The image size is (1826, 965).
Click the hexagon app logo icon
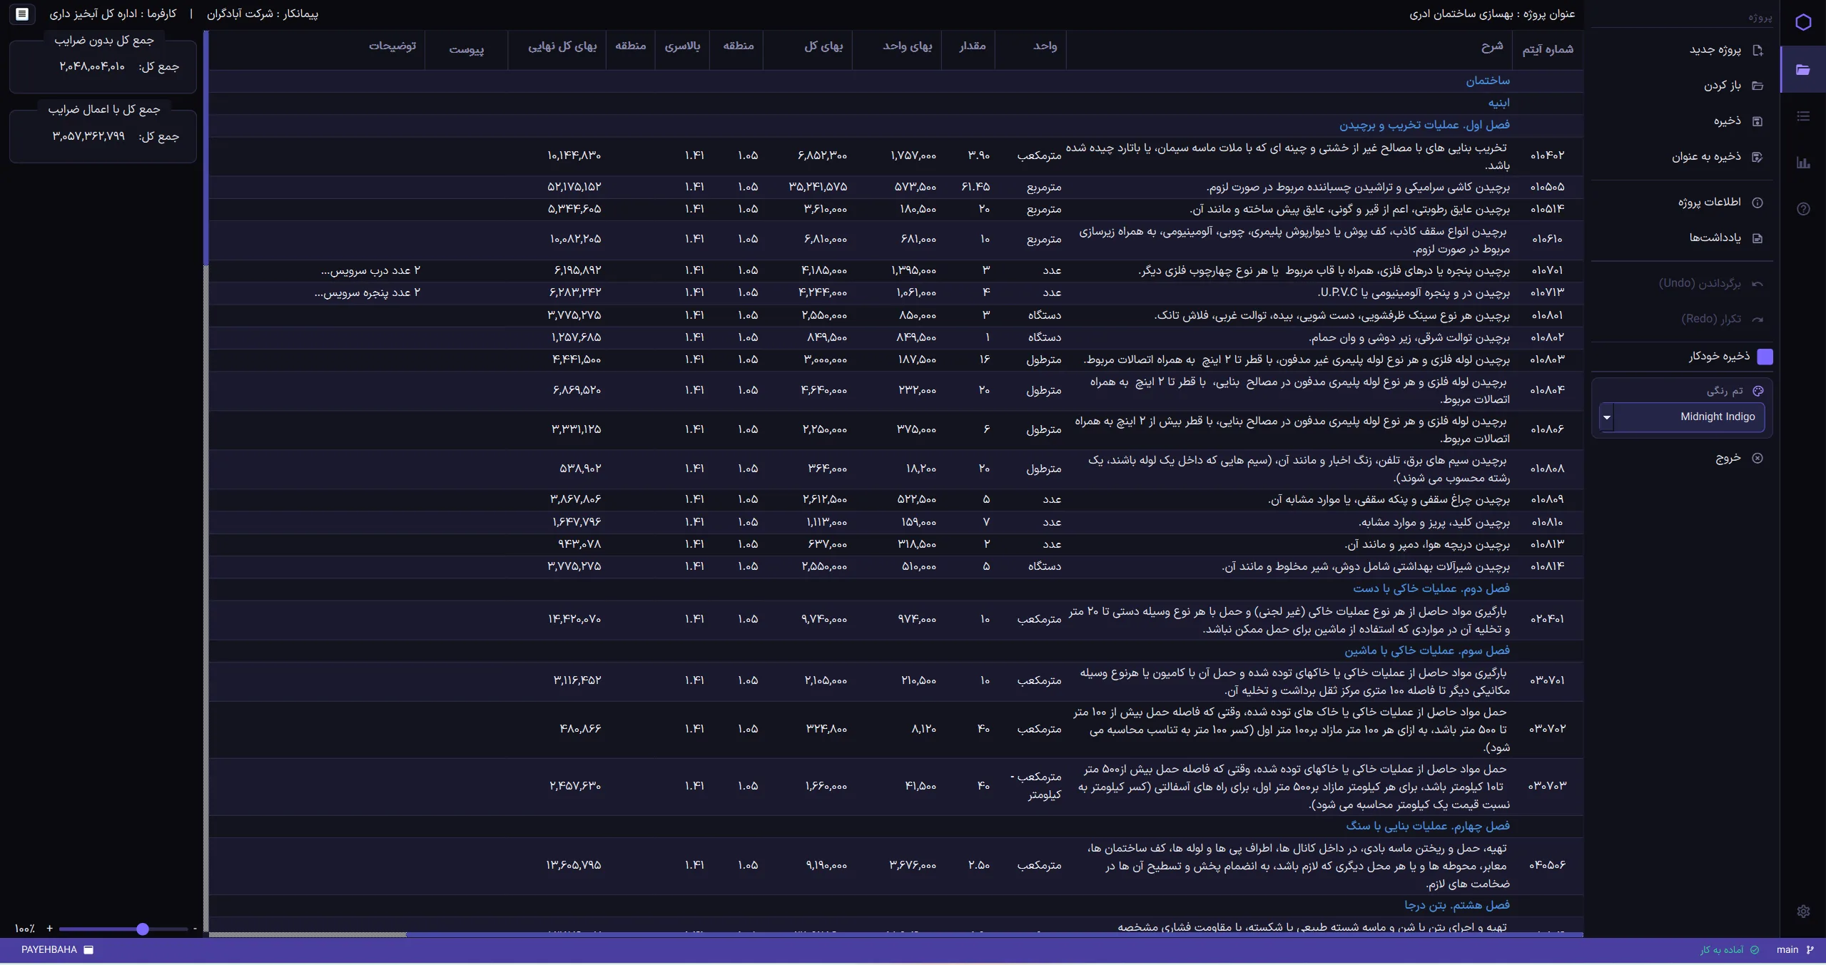coord(1803,22)
